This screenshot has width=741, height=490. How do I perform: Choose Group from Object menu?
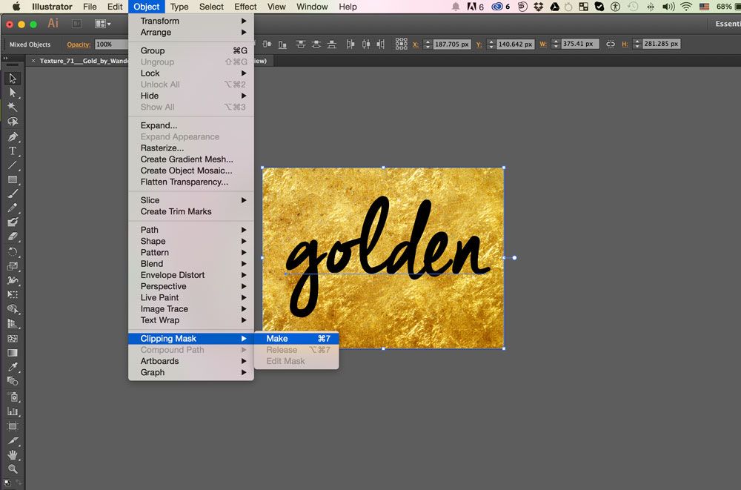click(x=191, y=50)
